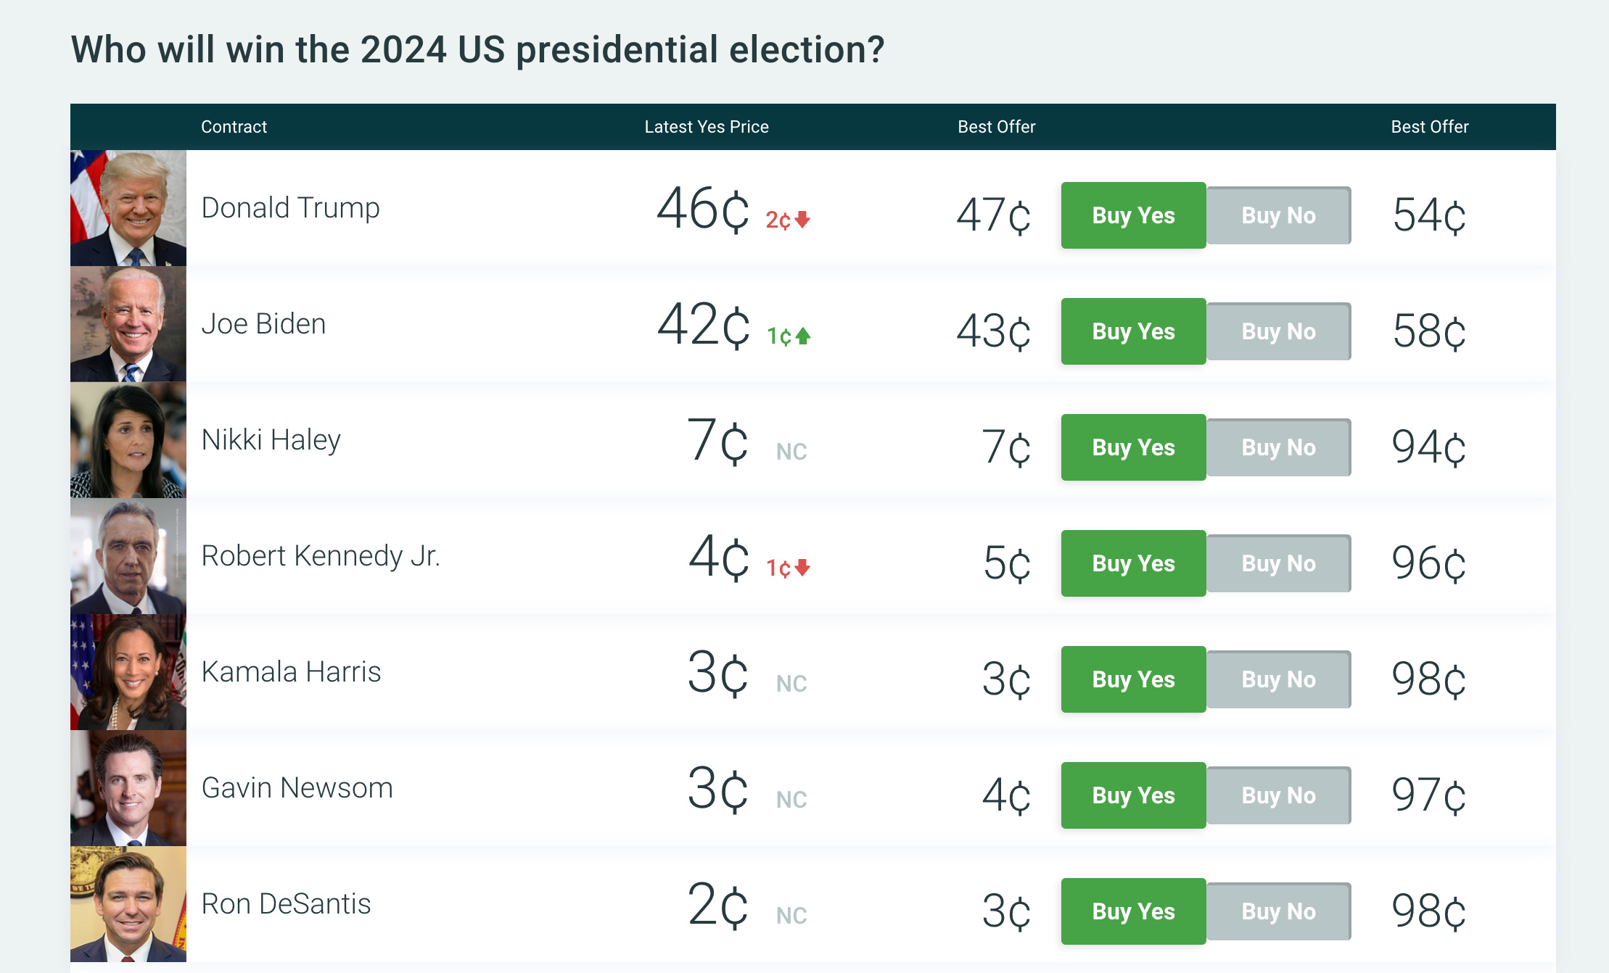1609x973 pixels.
Task: Click Gavin Newsom's portrait image
Action: click(x=128, y=788)
